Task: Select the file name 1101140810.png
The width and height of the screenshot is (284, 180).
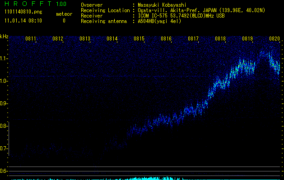Action: coord(23,12)
